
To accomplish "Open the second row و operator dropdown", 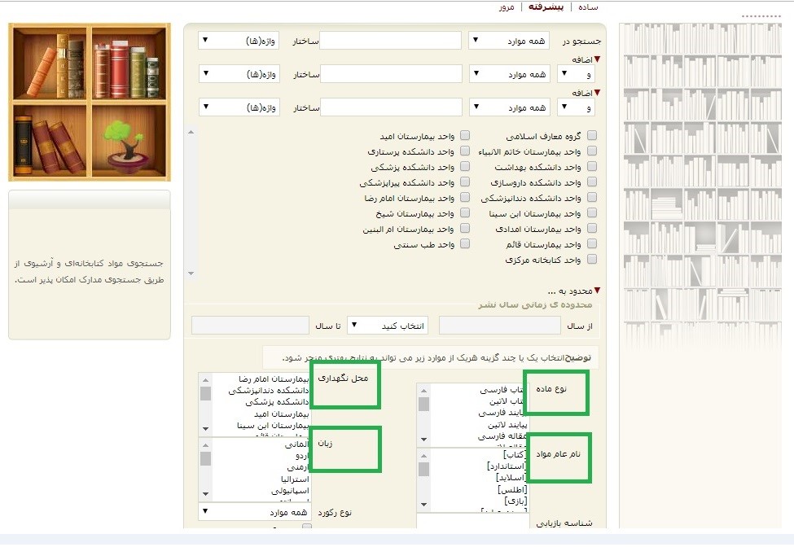I will point(576,74).
